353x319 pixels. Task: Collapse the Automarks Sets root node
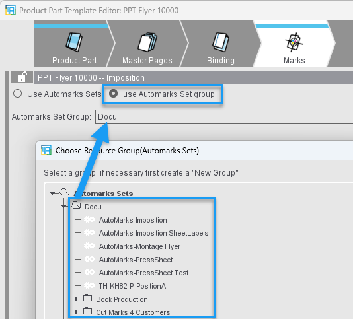pos(53,193)
